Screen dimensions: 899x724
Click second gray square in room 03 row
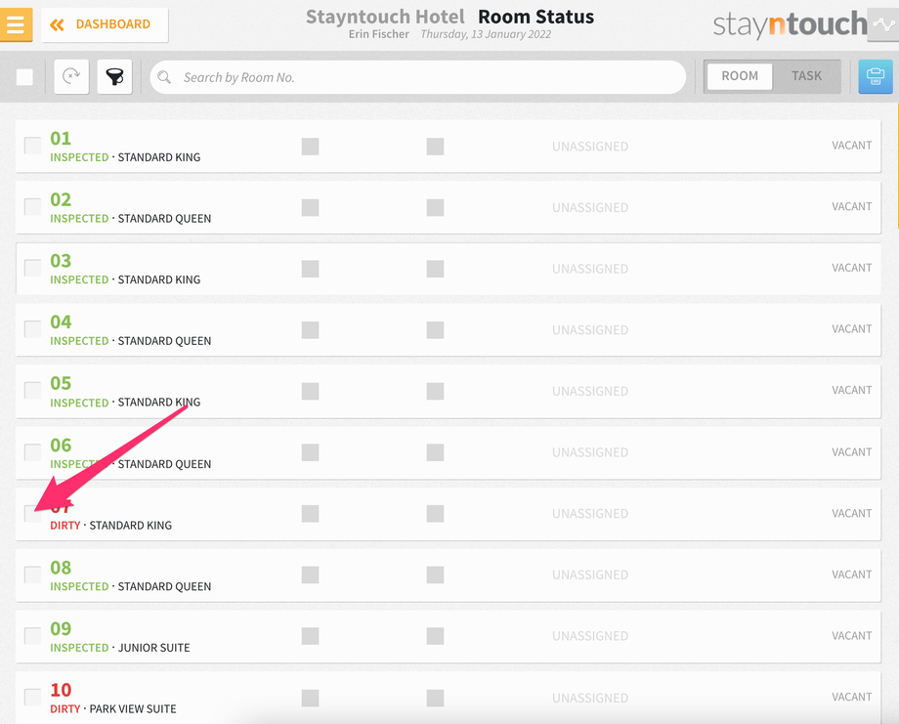435,269
